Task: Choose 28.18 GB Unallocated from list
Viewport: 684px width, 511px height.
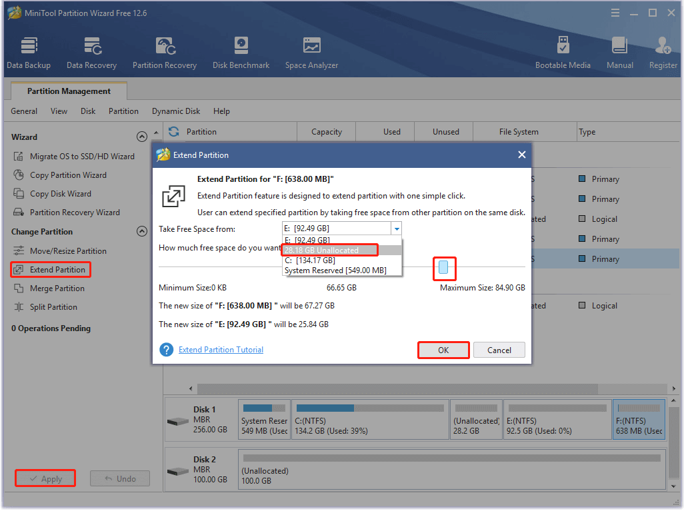Action: (x=330, y=251)
